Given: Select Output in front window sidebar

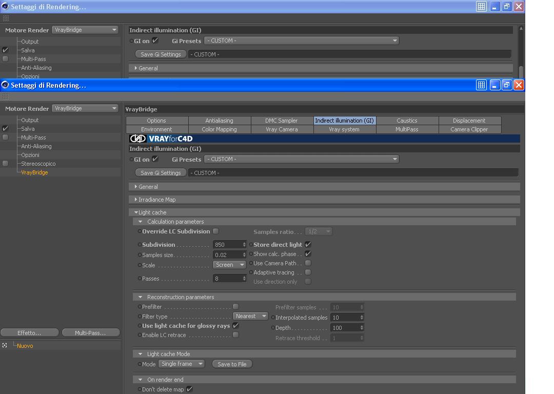Looking at the screenshot, I should 30,120.
